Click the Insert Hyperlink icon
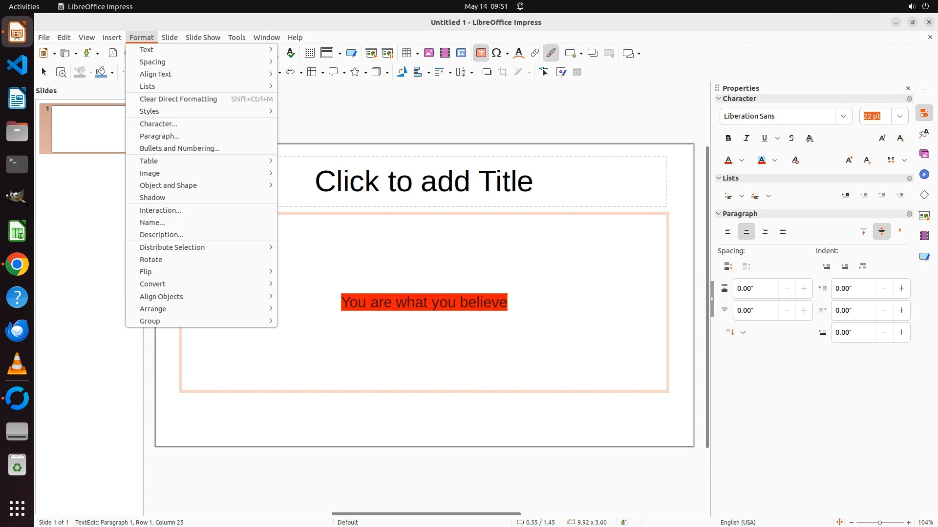 coord(535,53)
